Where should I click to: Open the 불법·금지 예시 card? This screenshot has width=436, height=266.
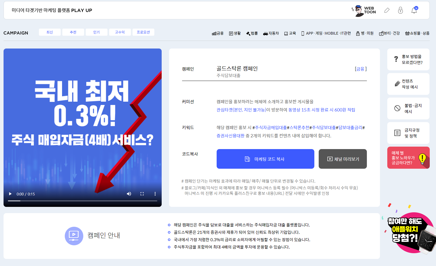coord(408,108)
